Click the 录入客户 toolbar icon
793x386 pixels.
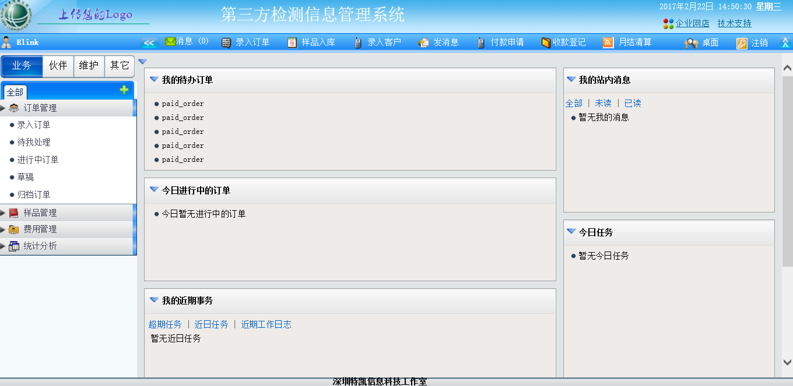pos(358,43)
